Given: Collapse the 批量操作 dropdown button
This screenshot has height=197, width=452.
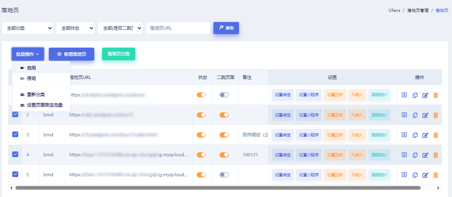Looking at the screenshot, I should tap(28, 54).
